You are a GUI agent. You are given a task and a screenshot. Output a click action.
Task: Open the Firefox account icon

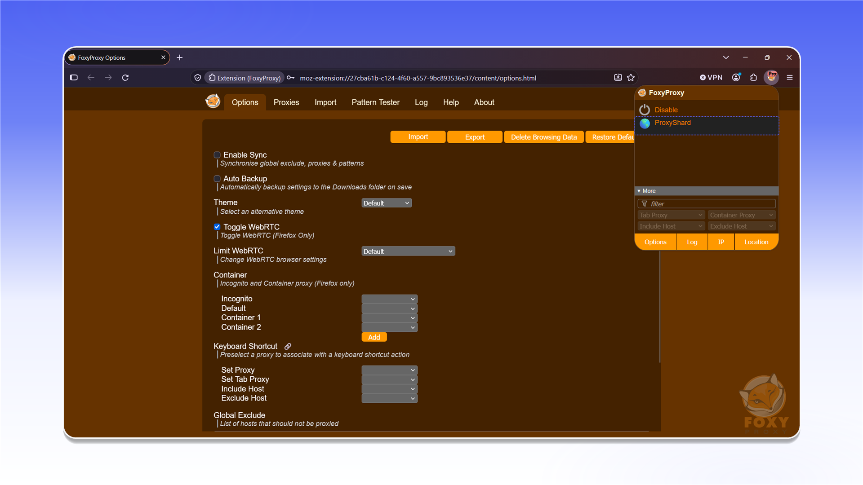tap(736, 78)
